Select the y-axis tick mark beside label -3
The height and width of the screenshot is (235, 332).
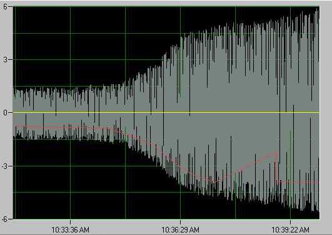11,166
